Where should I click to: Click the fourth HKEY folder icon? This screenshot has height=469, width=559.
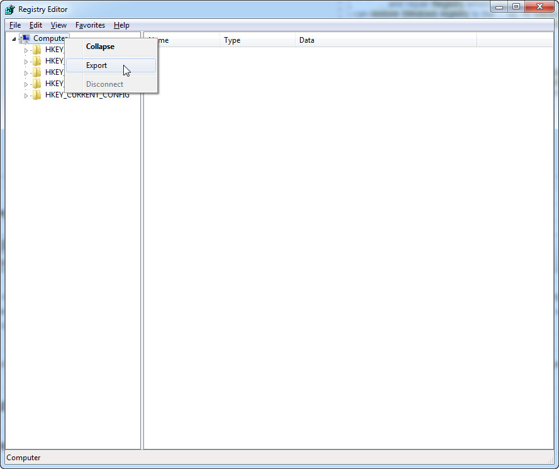[x=36, y=84]
